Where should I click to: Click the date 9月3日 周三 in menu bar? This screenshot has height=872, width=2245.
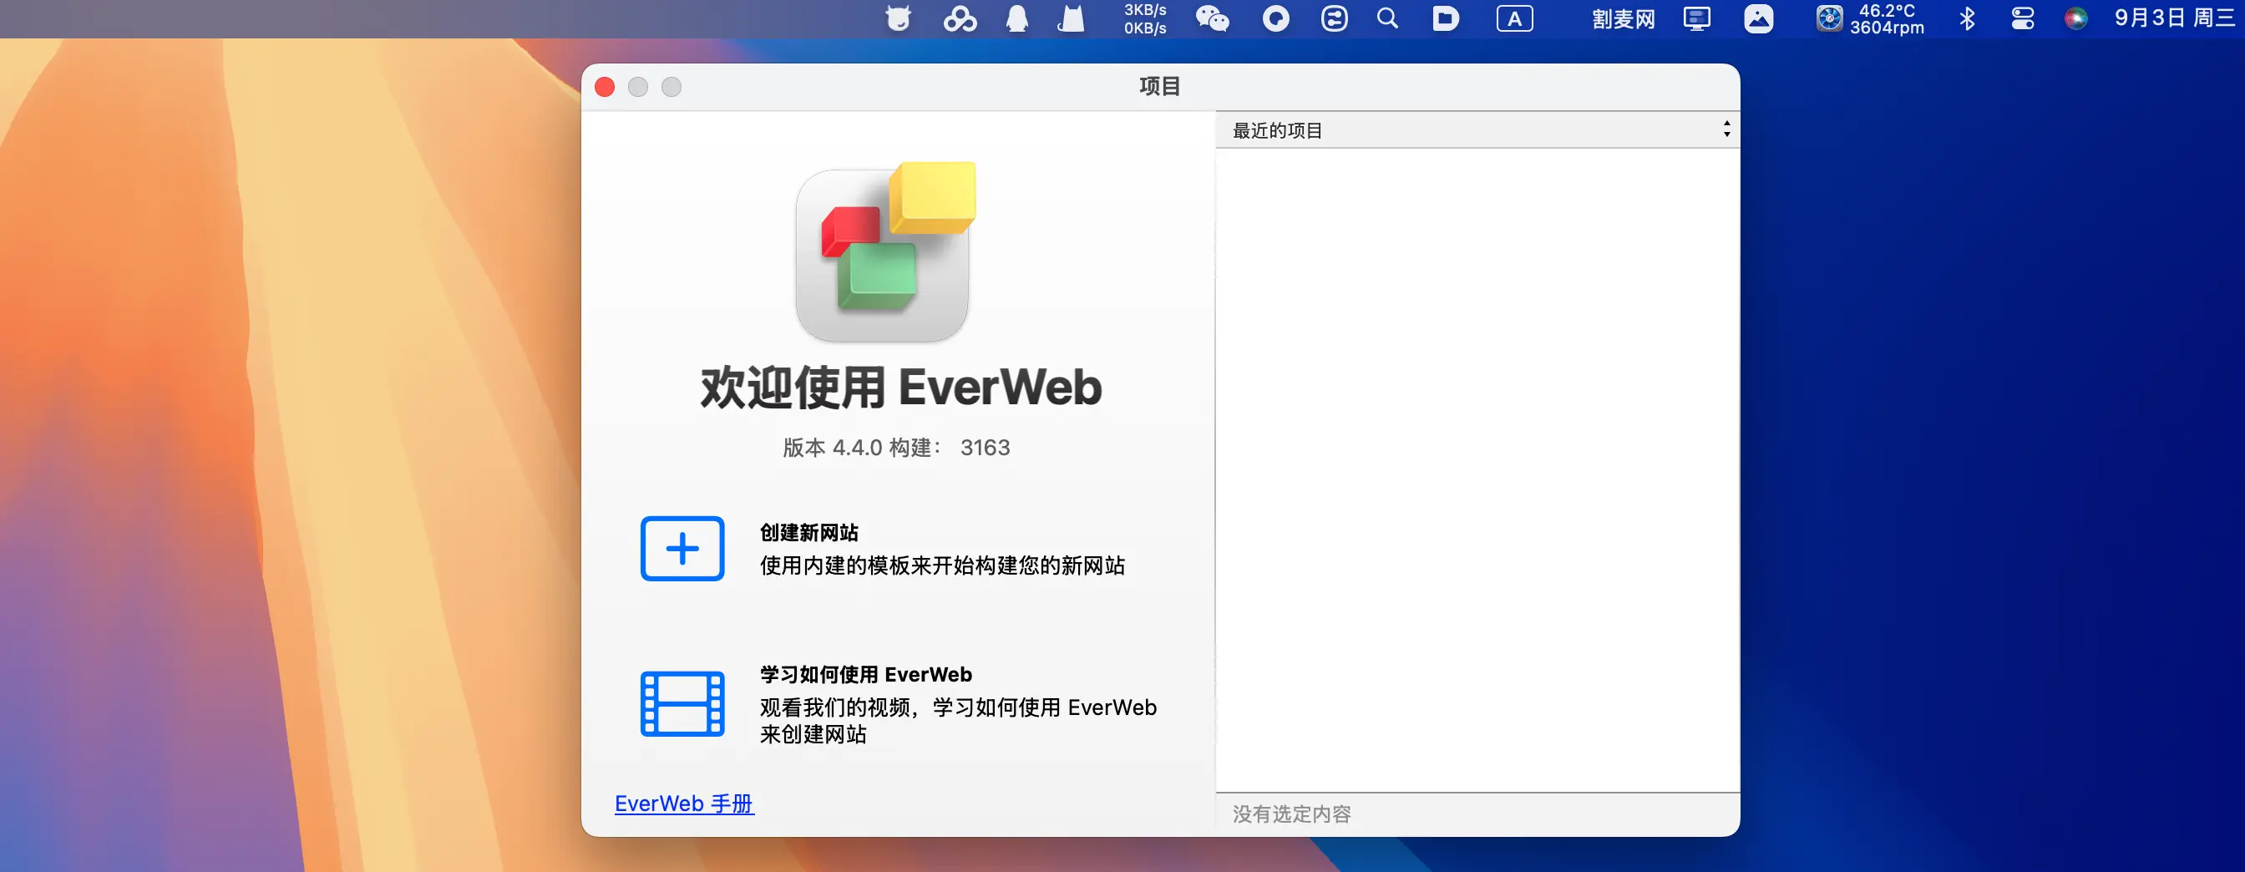pos(2177,18)
